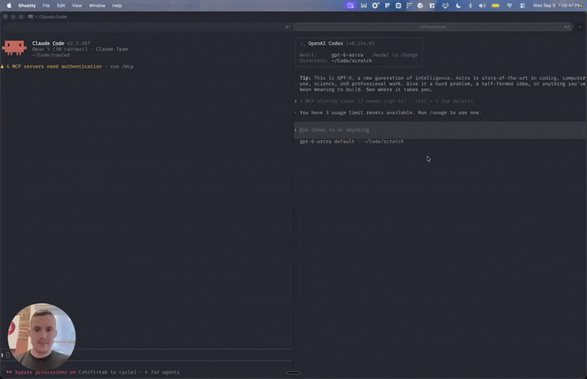
Task: Click the 'gpt-6-astra default' status line
Action: click(x=351, y=141)
